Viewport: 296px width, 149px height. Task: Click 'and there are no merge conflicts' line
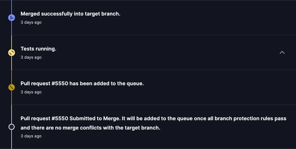(90, 128)
